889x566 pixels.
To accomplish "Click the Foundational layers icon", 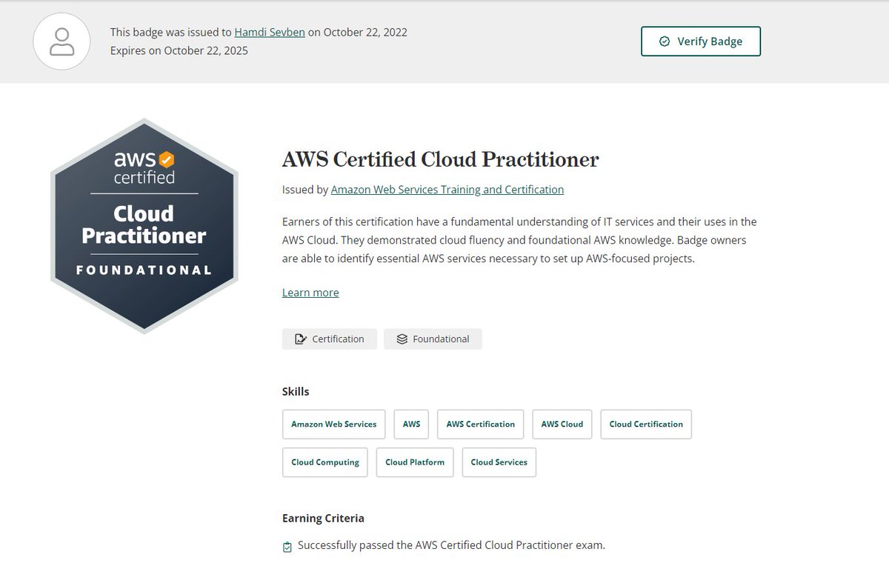I will (402, 339).
